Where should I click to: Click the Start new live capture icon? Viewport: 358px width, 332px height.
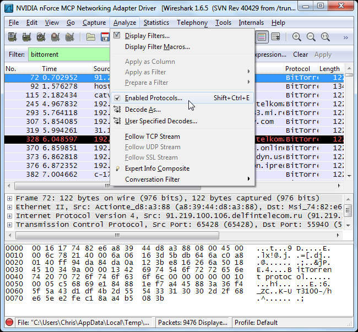[41, 37]
